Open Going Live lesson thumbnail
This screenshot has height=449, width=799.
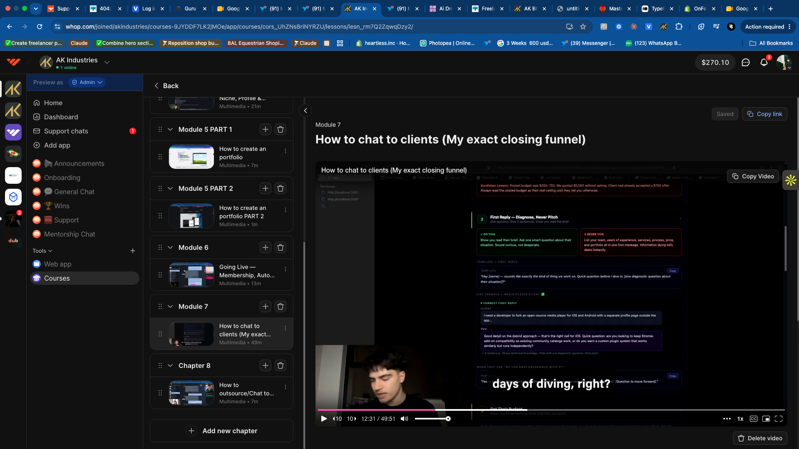(x=191, y=275)
